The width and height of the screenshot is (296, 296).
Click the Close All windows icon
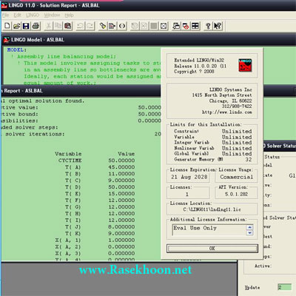186,26
